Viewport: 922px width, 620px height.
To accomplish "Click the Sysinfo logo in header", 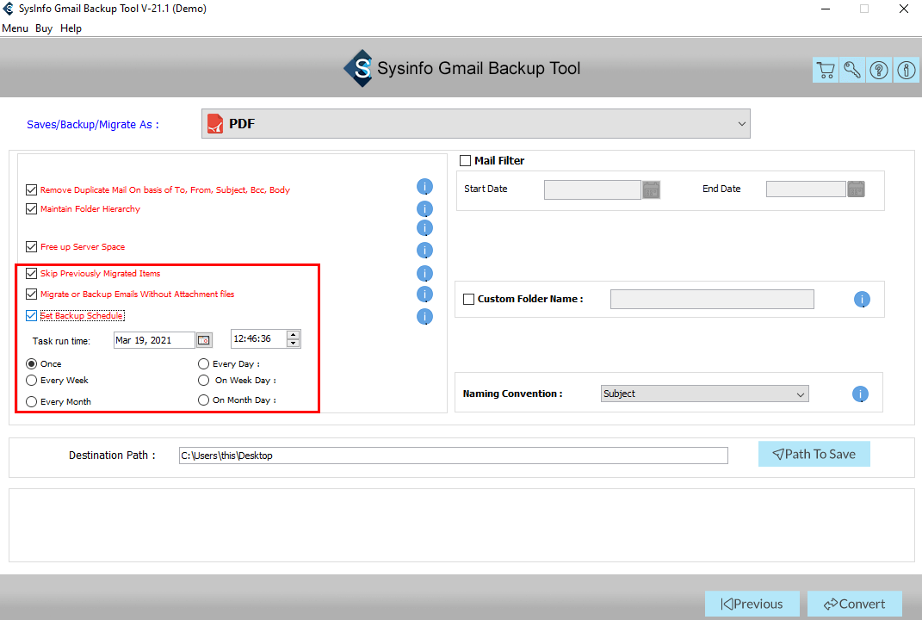I will [358, 68].
